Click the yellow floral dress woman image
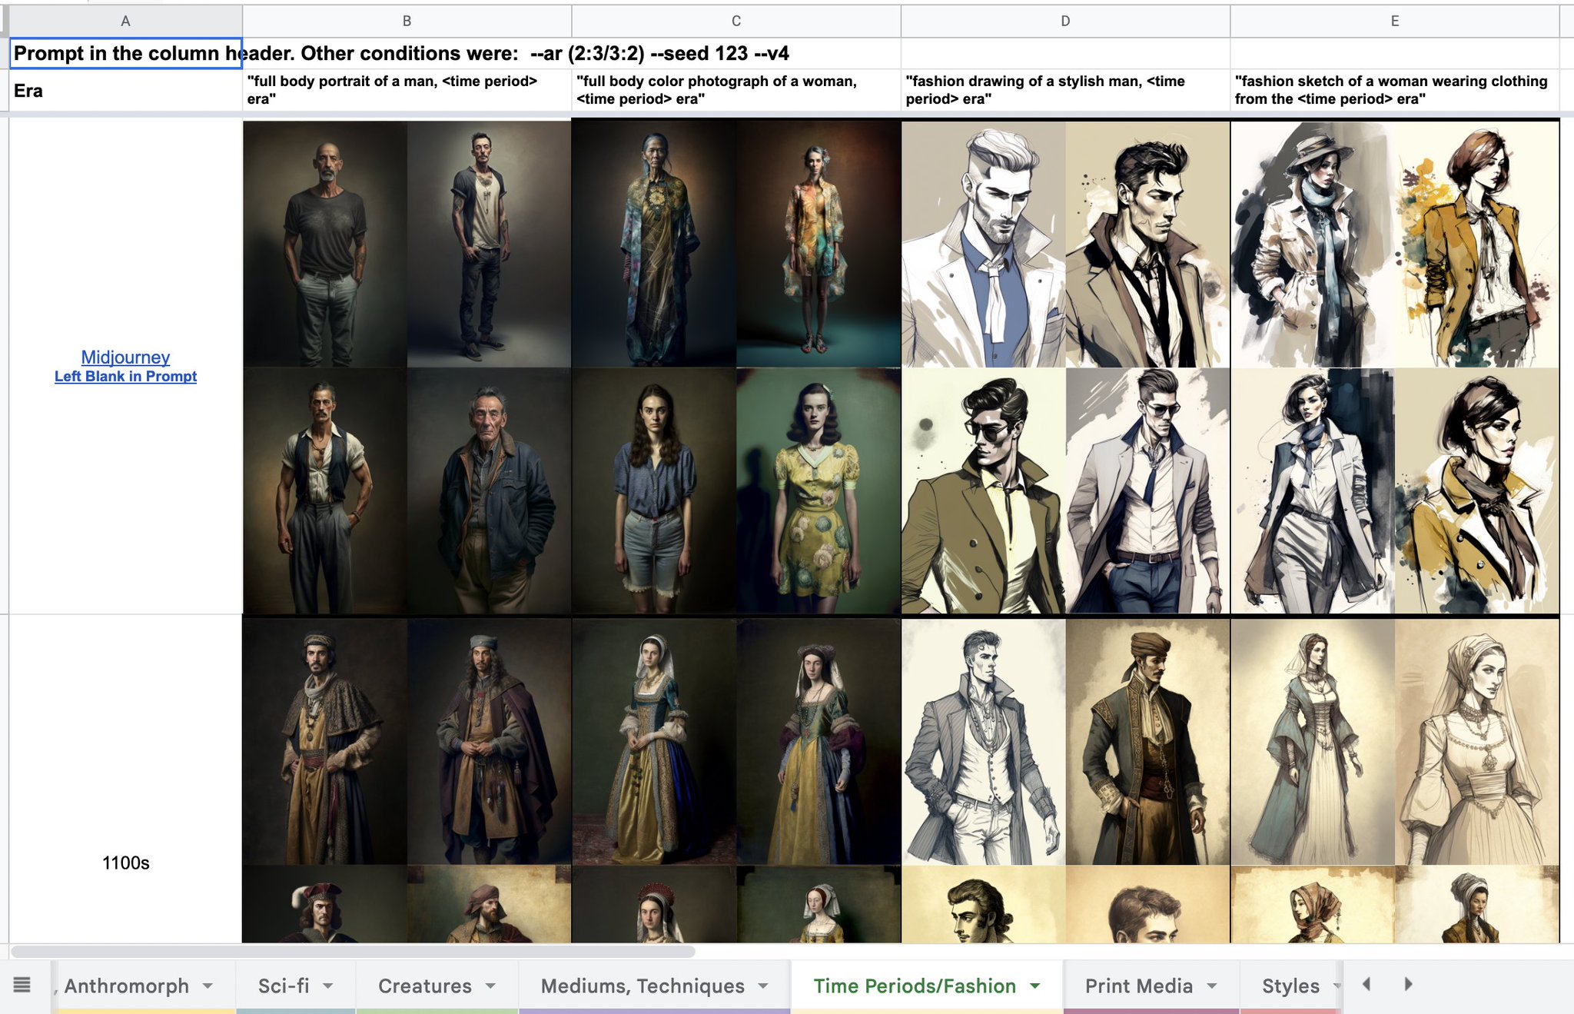1574x1014 pixels. (818, 490)
